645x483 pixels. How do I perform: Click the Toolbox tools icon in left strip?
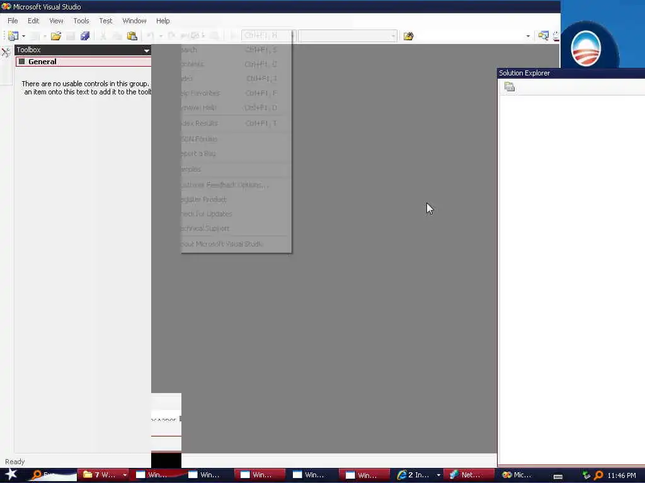(6, 53)
